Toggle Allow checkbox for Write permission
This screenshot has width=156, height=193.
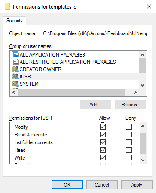click(x=103, y=158)
